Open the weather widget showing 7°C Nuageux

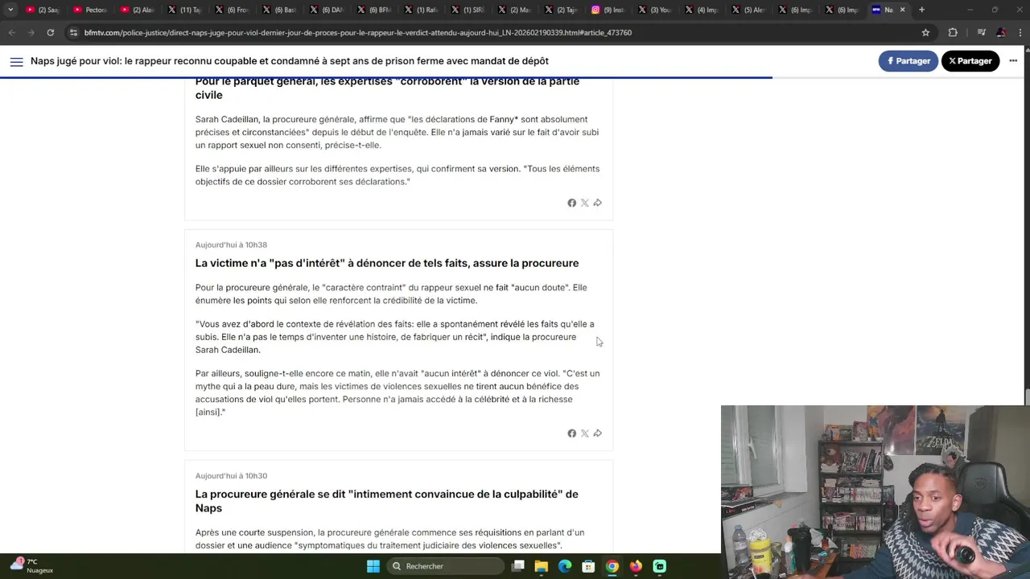[31, 565]
